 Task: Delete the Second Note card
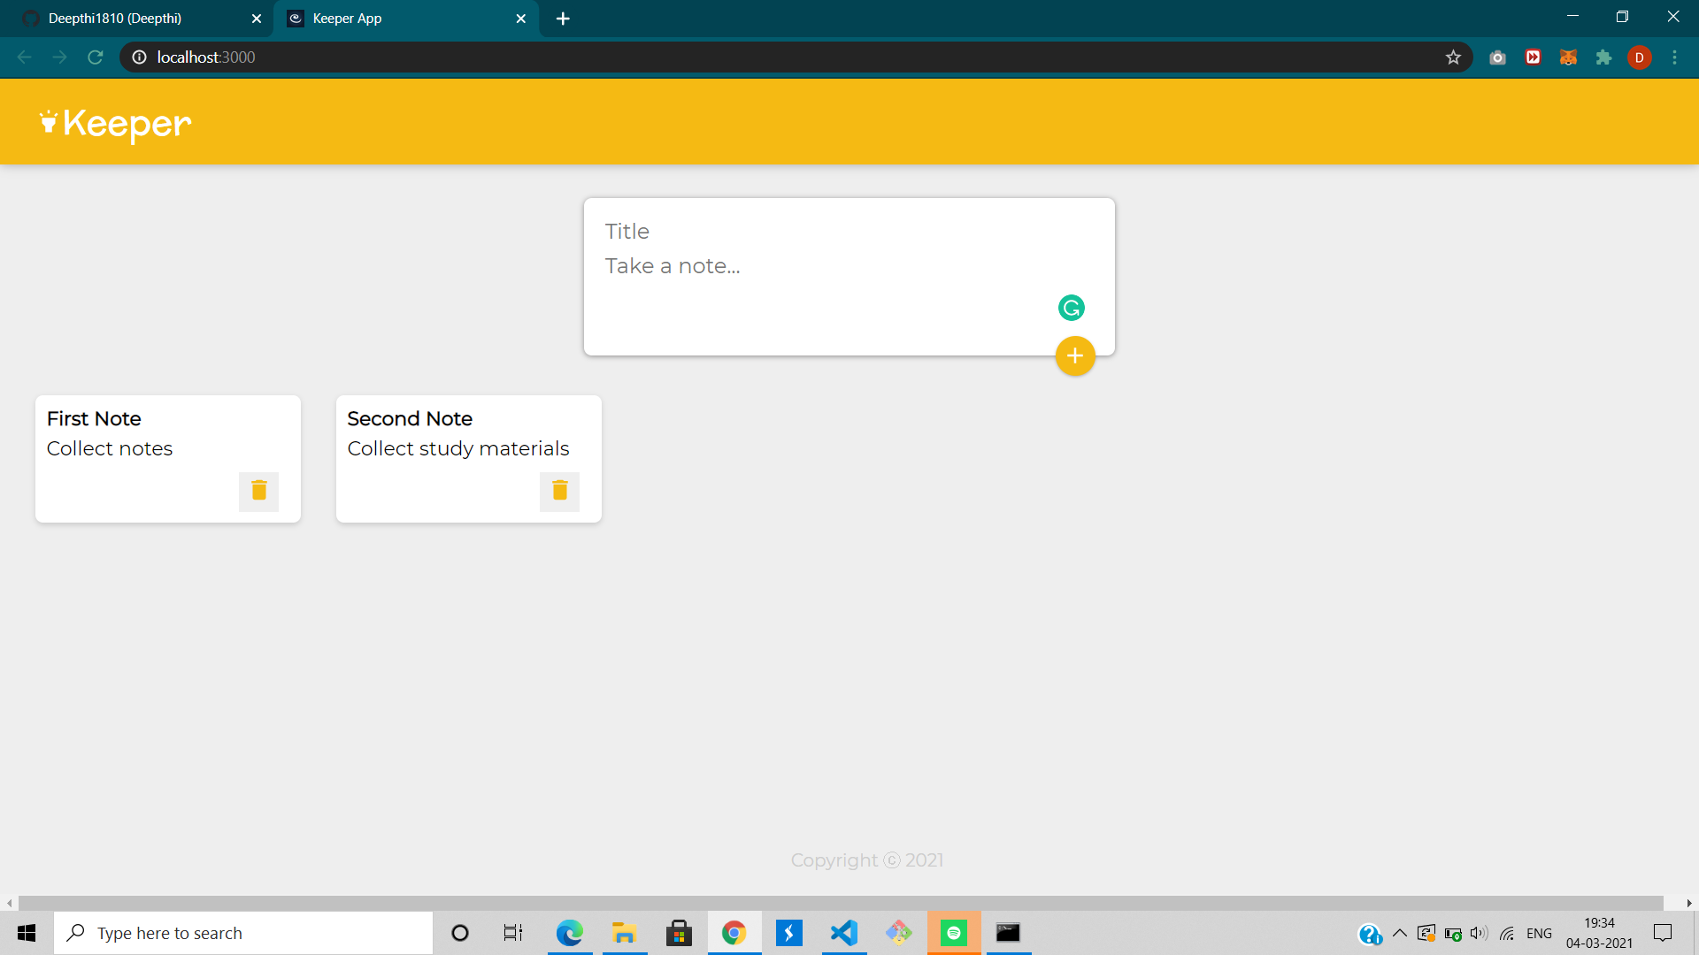tap(559, 491)
